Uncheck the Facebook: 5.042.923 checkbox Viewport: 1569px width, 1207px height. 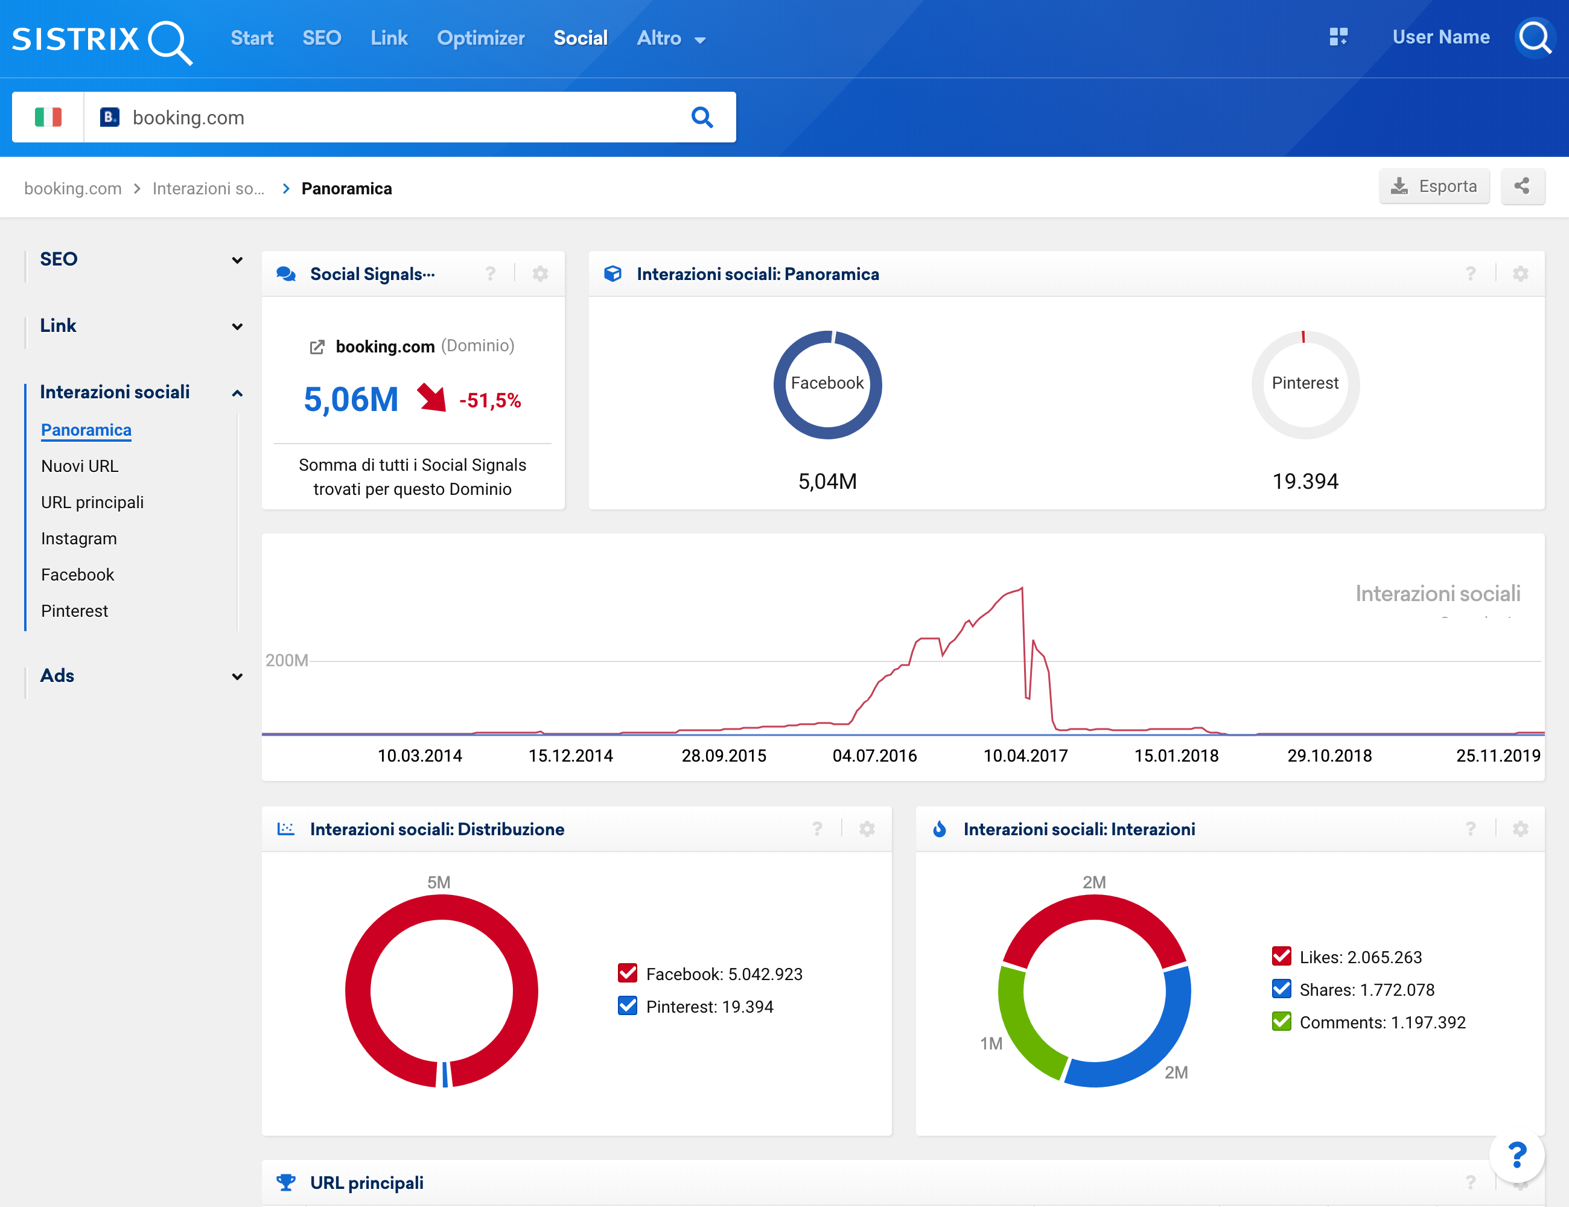[628, 973]
